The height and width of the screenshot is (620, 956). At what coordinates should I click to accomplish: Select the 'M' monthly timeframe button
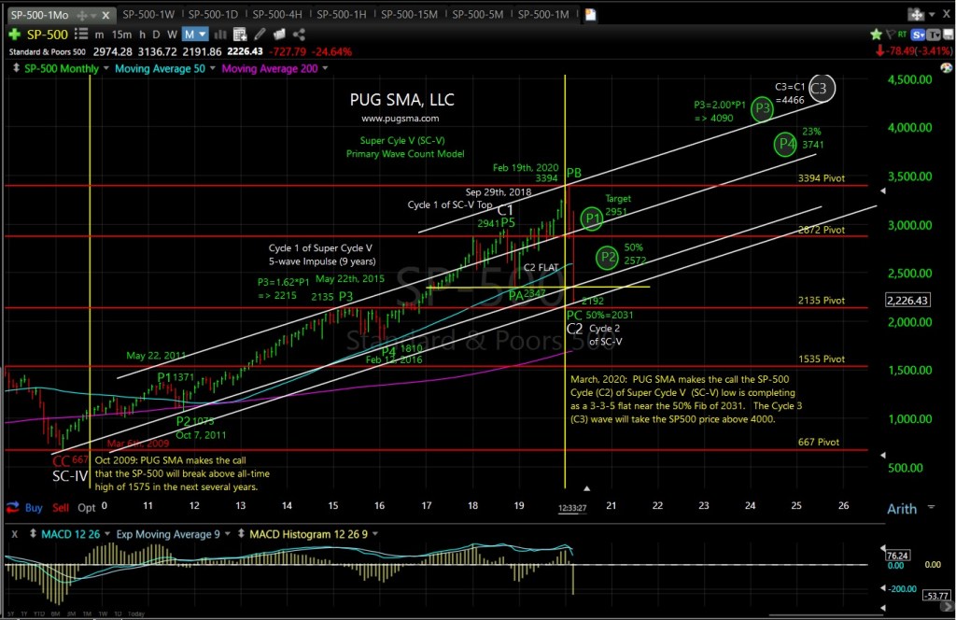[189, 35]
